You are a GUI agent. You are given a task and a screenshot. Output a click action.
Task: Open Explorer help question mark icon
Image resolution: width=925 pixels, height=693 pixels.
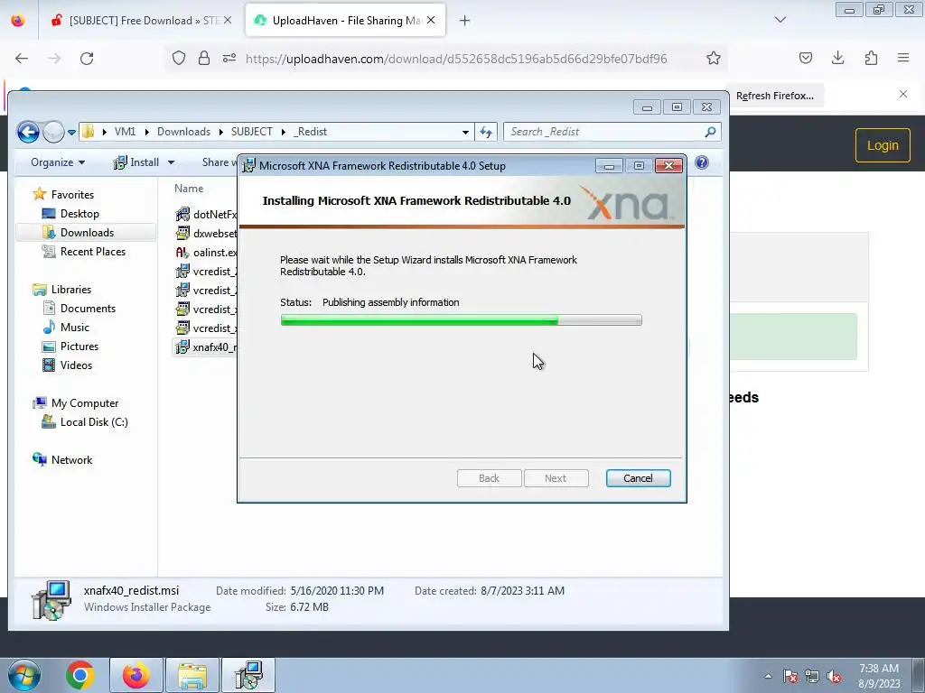702,162
